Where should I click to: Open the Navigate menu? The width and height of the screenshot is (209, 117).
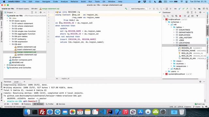[x=46, y=2]
